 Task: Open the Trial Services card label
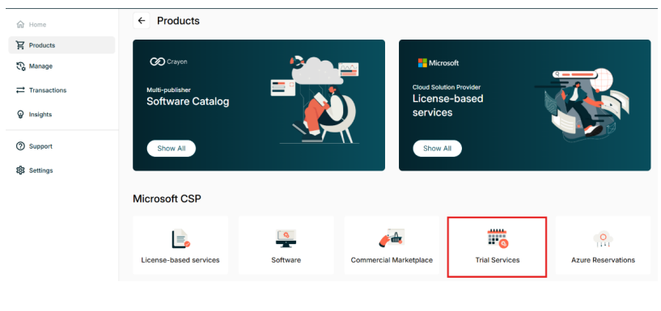pyautogui.click(x=498, y=260)
